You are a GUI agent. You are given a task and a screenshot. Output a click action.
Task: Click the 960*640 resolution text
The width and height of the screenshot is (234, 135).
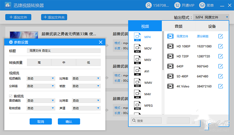(203, 66)
